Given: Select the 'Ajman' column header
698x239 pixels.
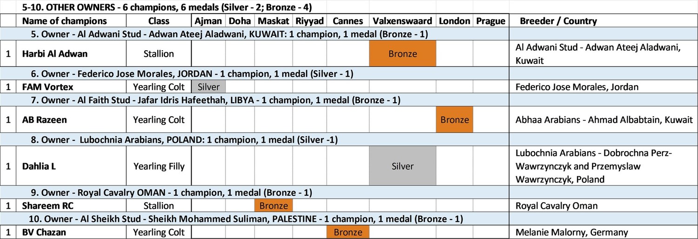Looking at the screenshot, I should click(x=208, y=21).
